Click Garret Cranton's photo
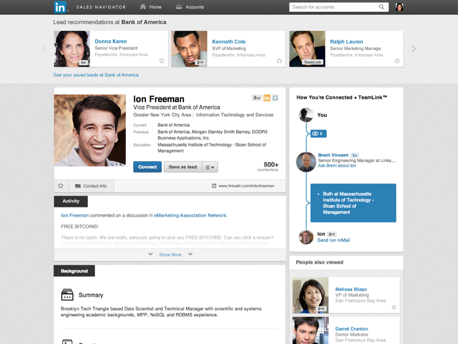The image size is (458, 344). 310,331
